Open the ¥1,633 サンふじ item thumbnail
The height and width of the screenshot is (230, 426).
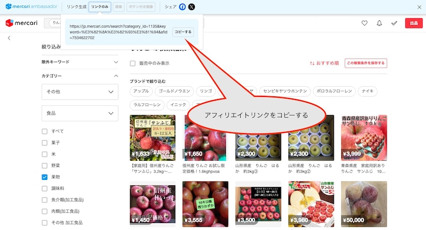click(153, 138)
